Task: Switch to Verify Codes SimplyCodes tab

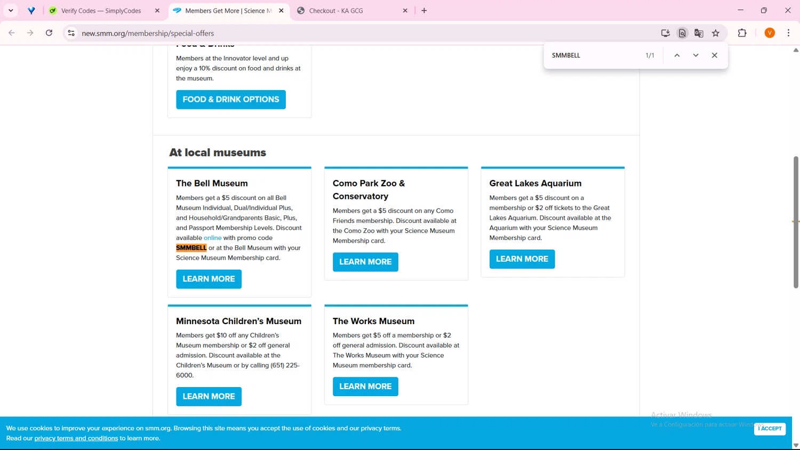Action: click(101, 11)
